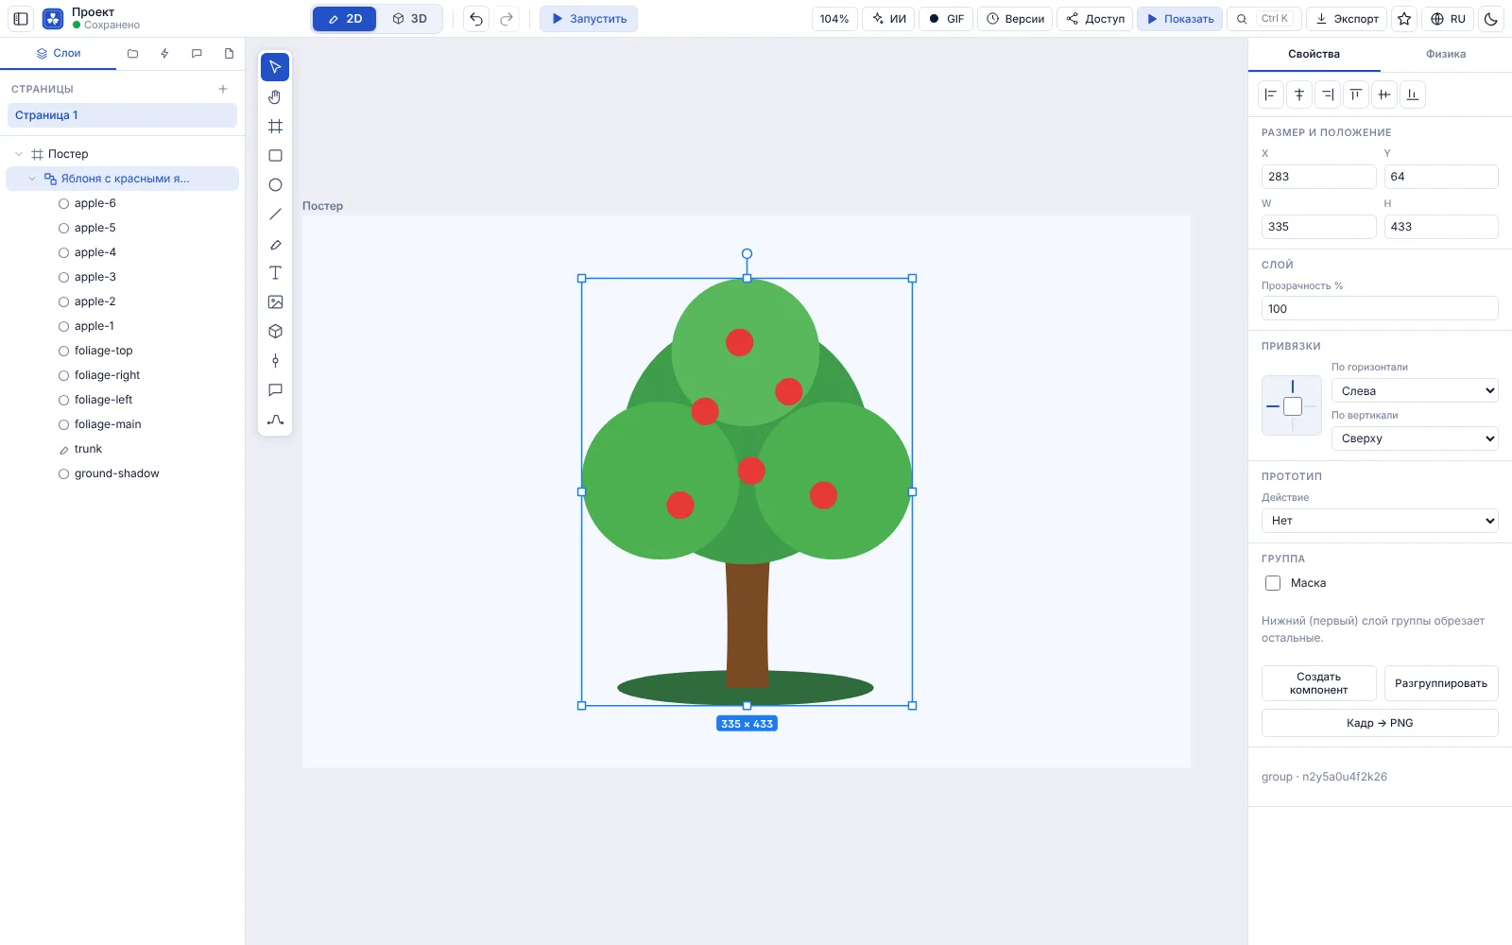Select the foliage-top layer
Viewport: 1512px width, 945px height.
(122, 351)
